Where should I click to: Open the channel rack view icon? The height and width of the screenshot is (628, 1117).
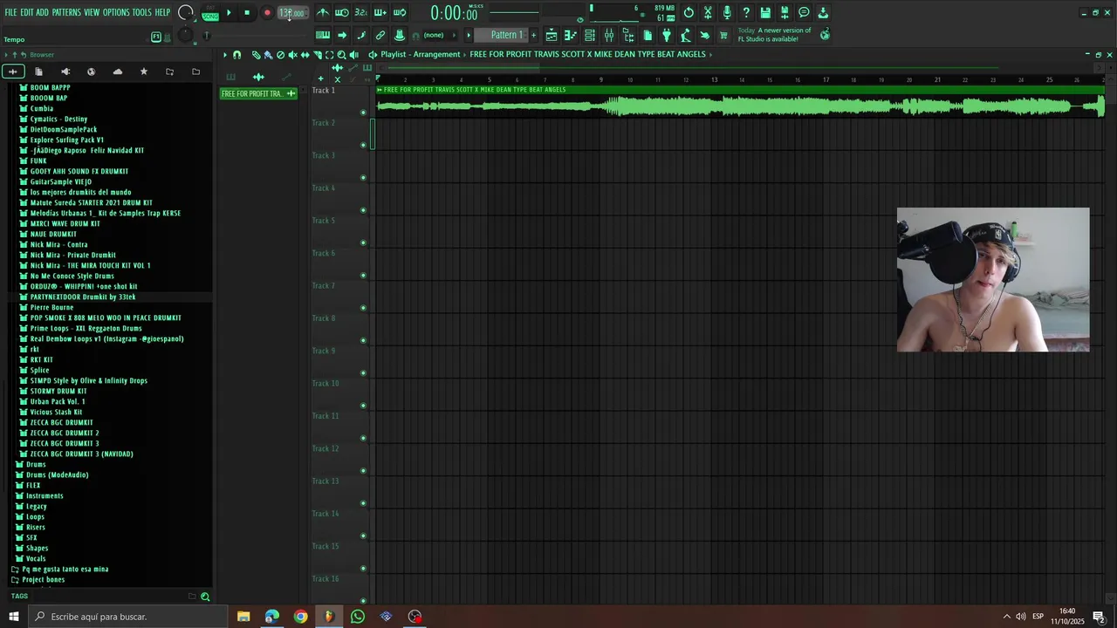click(x=590, y=35)
